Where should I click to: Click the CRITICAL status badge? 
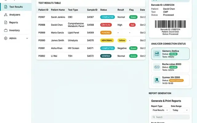click(106, 25)
